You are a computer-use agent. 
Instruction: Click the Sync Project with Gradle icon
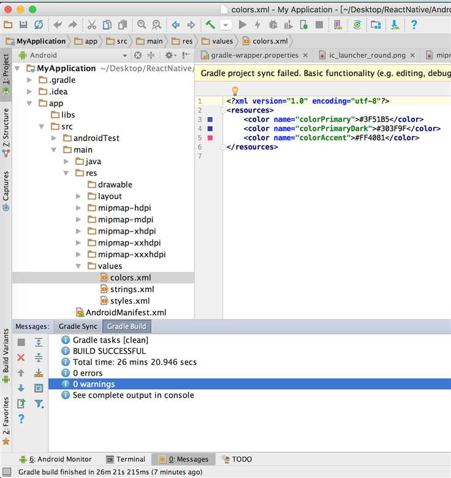(357, 24)
